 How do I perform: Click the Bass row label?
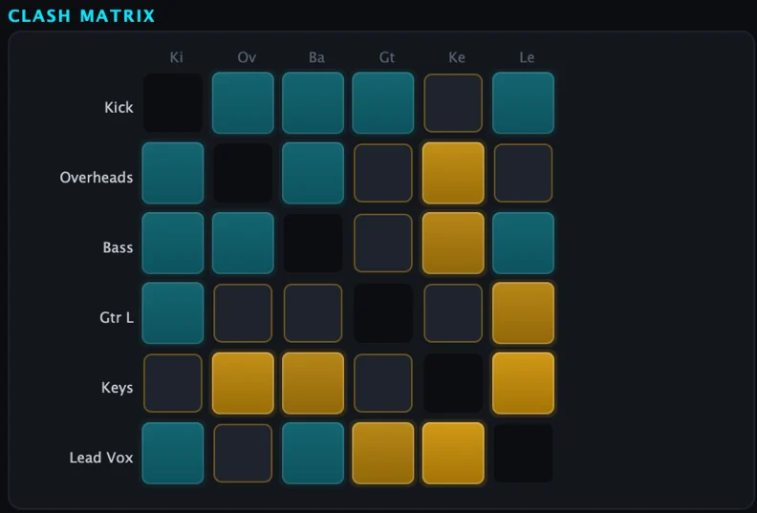[118, 247]
